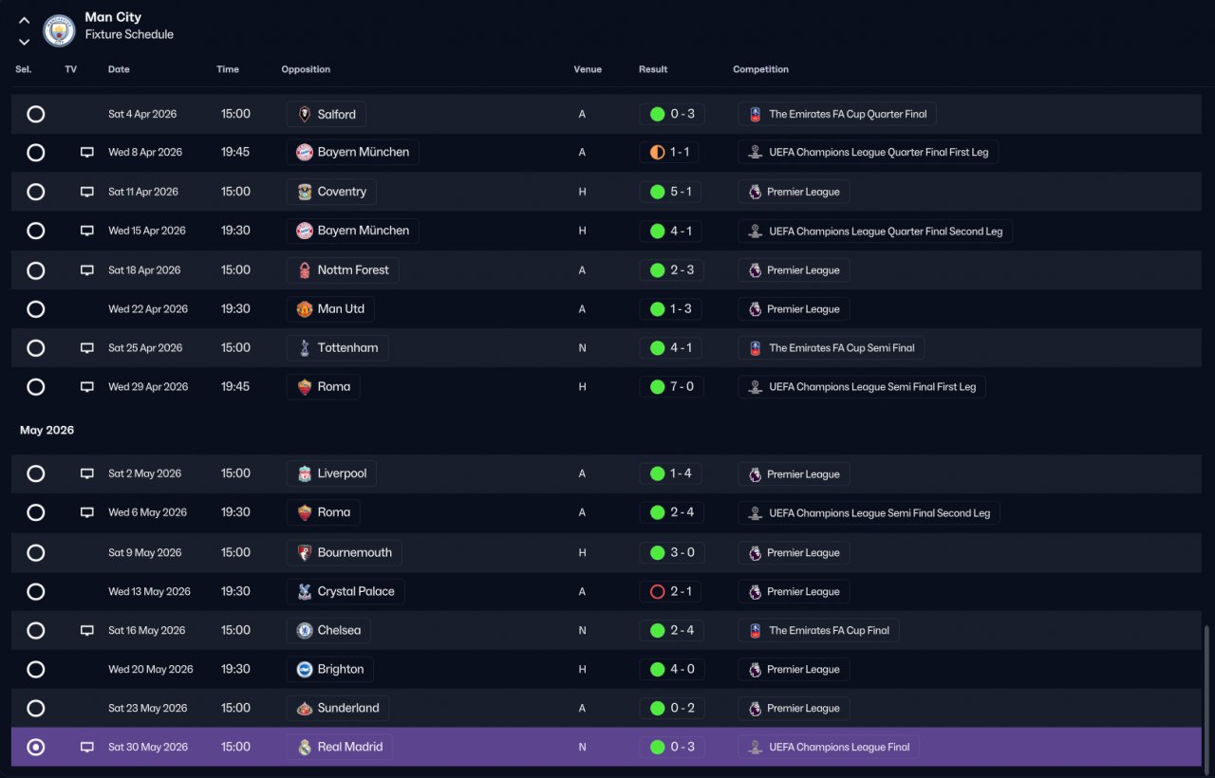The width and height of the screenshot is (1215, 778).
Task: Click the vertical scrollbar thumb
Action: [x=1207, y=696]
